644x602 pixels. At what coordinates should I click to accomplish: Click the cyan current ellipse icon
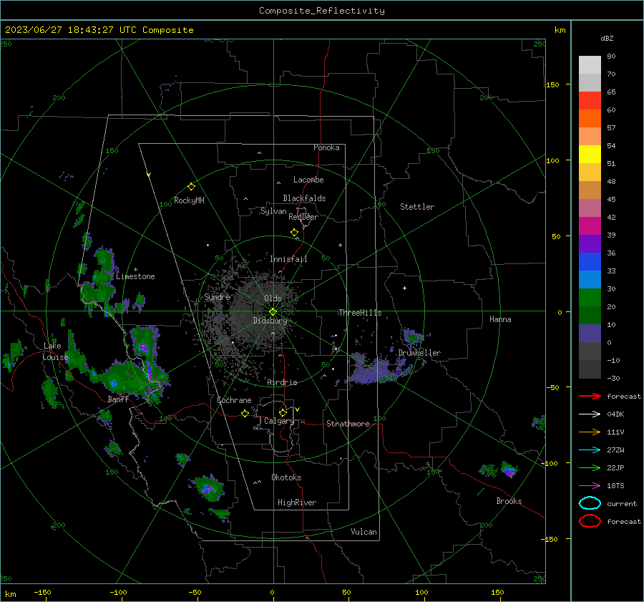tap(590, 503)
